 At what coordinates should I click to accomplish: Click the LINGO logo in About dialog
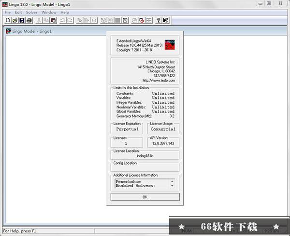[170, 44]
